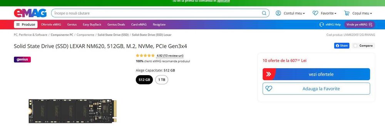Click the store icon in Vinde pe eMAG
Image resolution: width=385 pixels, height=140 pixels.
[x=370, y=25]
